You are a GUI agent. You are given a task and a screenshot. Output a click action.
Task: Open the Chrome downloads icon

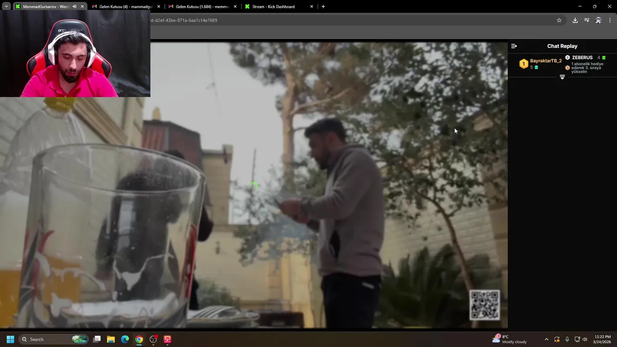pyautogui.click(x=575, y=20)
